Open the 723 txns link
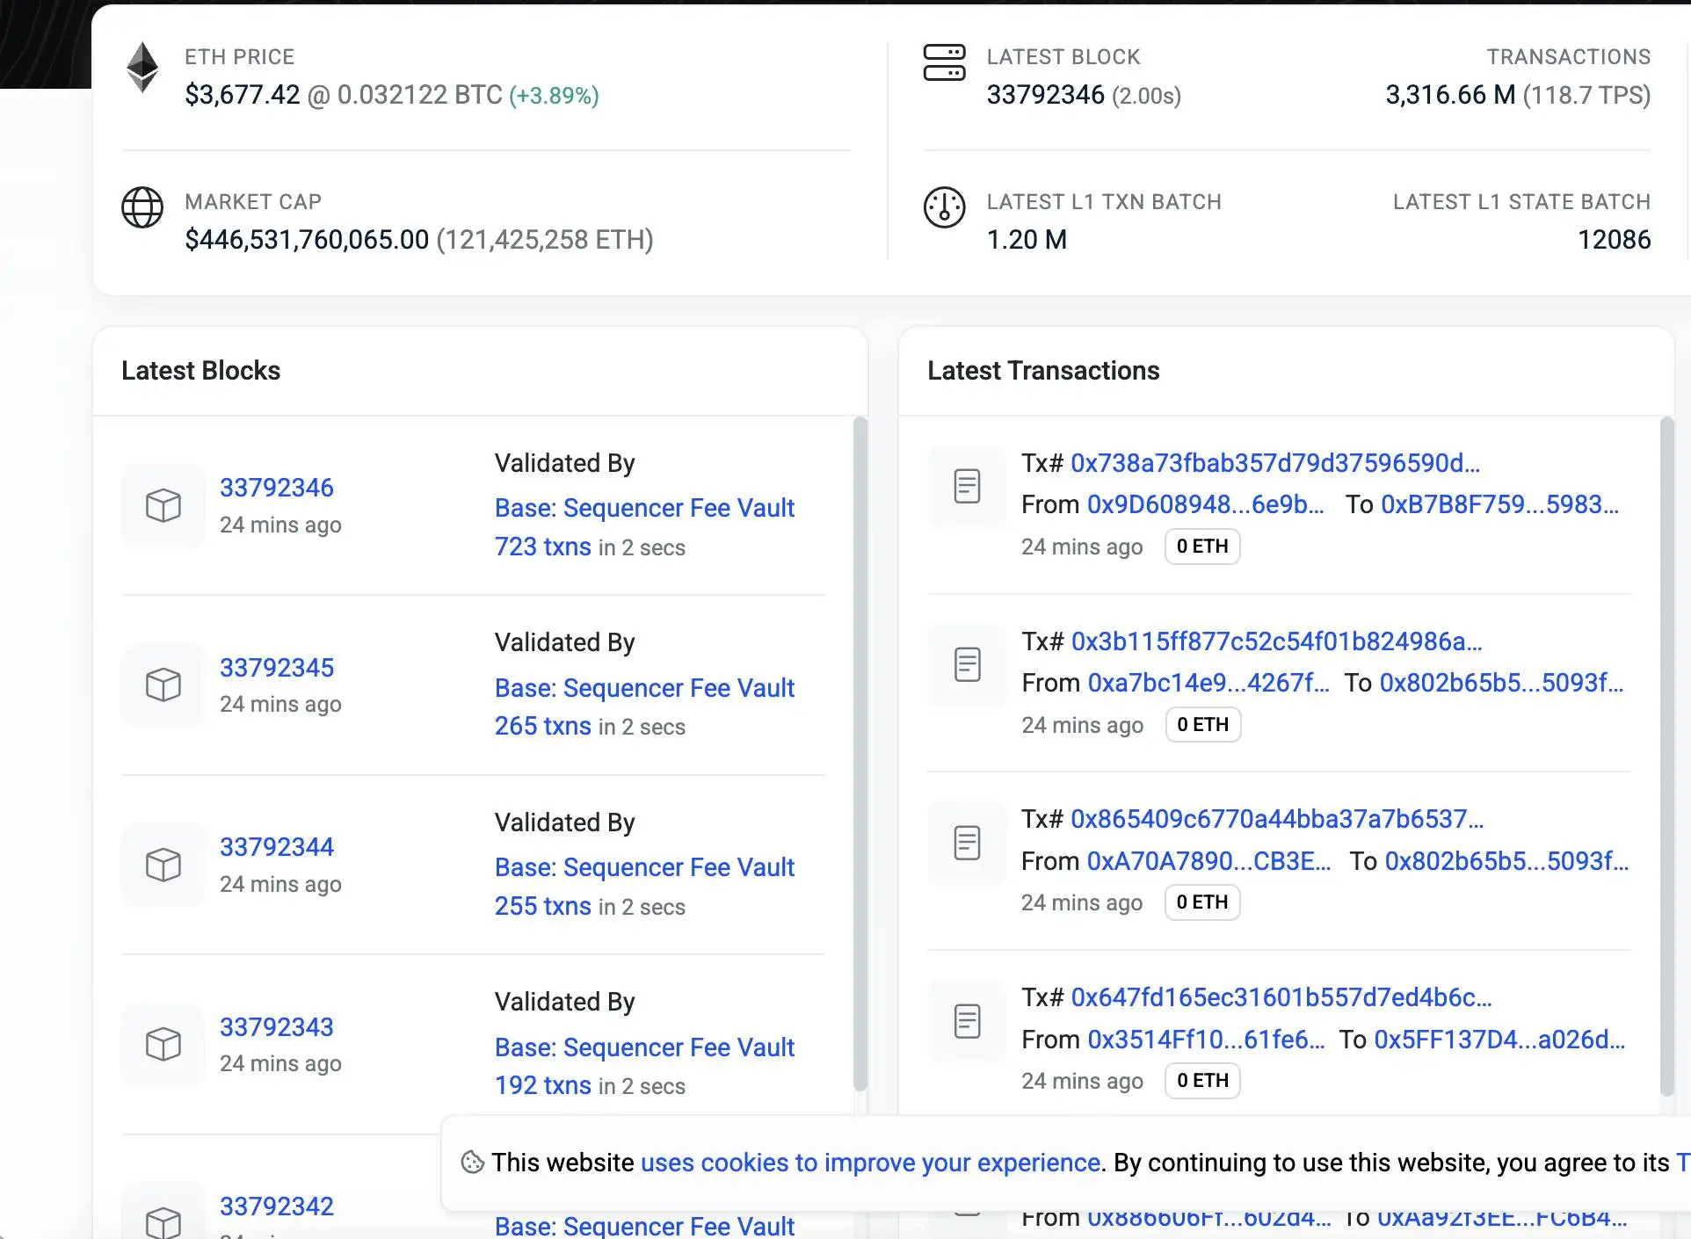The height and width of the screenshot is (1239, 1691). (x=542, y=547)
